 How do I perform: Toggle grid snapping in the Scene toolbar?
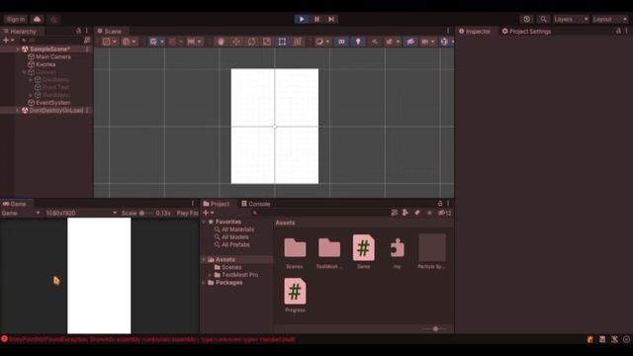[172, 42]
